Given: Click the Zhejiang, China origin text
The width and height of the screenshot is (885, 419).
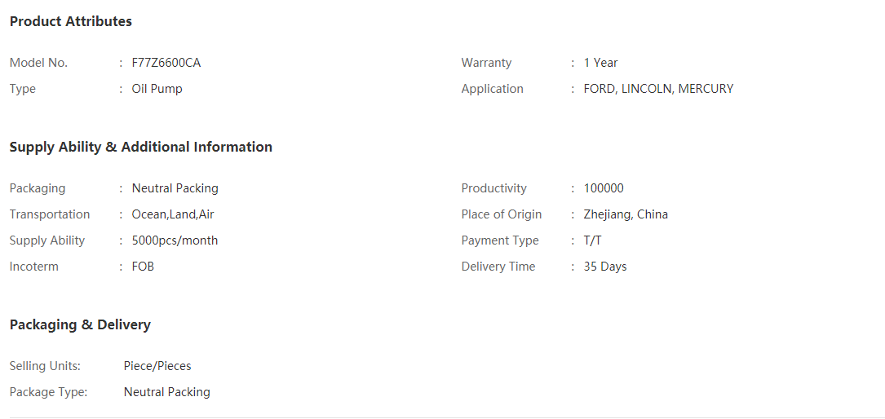Looking at the screenshot, I should [626, 214].
